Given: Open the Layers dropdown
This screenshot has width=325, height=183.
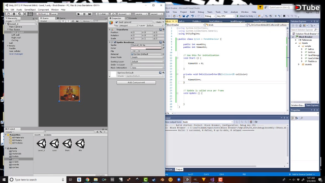Looking at the screenshot, I should pos(141,14).
